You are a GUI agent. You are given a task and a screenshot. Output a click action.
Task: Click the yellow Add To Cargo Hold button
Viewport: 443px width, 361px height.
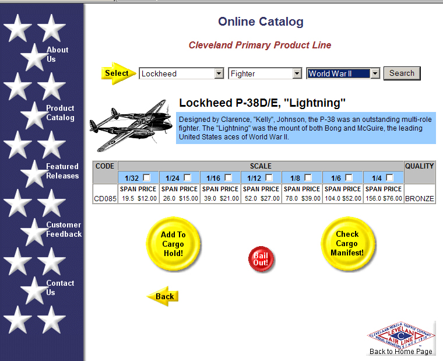click(173, 244)
